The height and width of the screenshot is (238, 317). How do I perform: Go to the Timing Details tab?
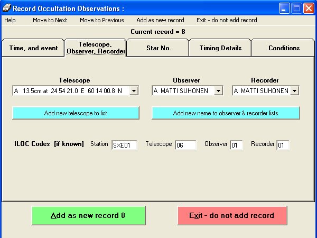tap(220, 48)
